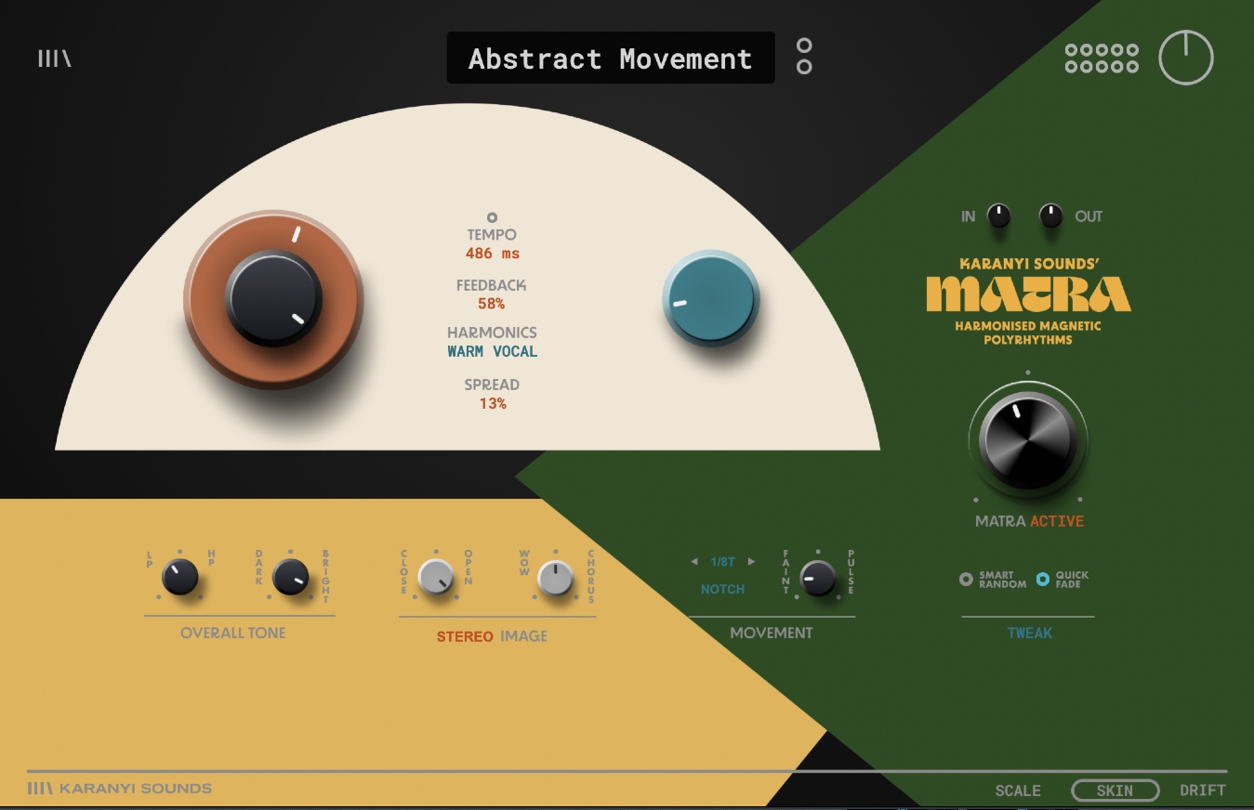Click the lower circle next to preset name

click(x=804, y=66)
